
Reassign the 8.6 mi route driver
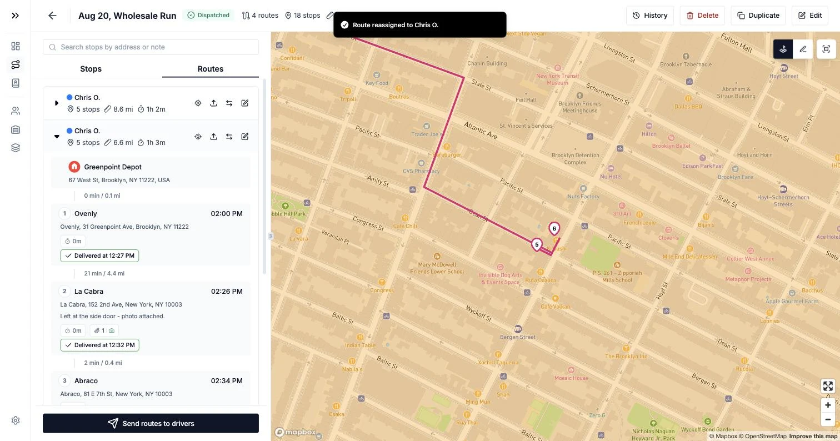click(229, 103)
